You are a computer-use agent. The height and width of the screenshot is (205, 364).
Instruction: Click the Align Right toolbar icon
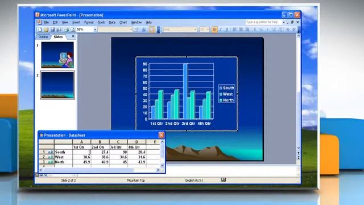(x=247, y=30)
